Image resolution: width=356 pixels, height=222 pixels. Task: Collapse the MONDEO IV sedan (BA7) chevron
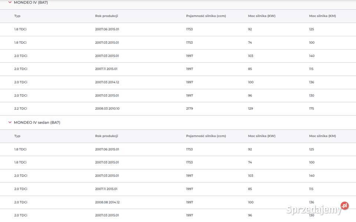(x=10, y=122)
